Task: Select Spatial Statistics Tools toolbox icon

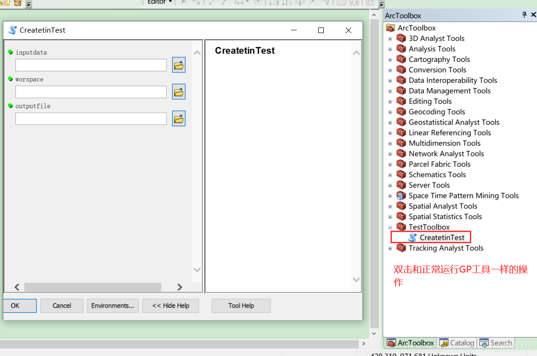Action: [x=401, y=217]
